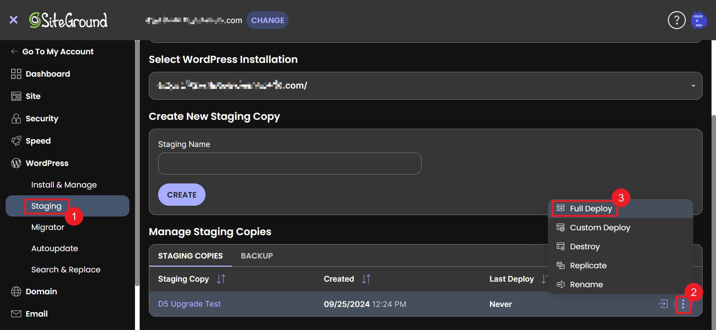Select Full Deploy from context menu
716x330 pixels.
click(x=591, y=209)
